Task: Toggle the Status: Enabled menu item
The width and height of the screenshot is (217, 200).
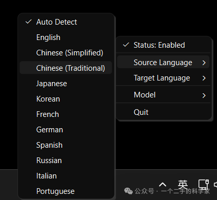Action: (x=163, y=45)
